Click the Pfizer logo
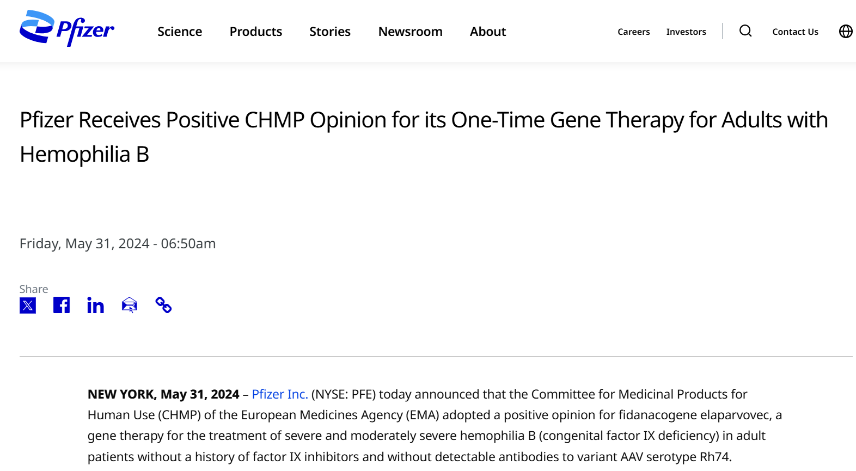Viewport: 856px width, 471px height. 67,28
